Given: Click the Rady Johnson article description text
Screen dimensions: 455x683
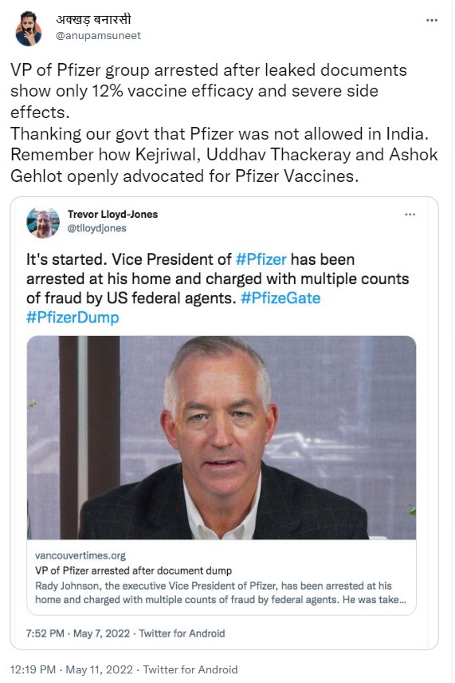Looking at the screenshot, I should pyautogui.click(x=221, y=593).
